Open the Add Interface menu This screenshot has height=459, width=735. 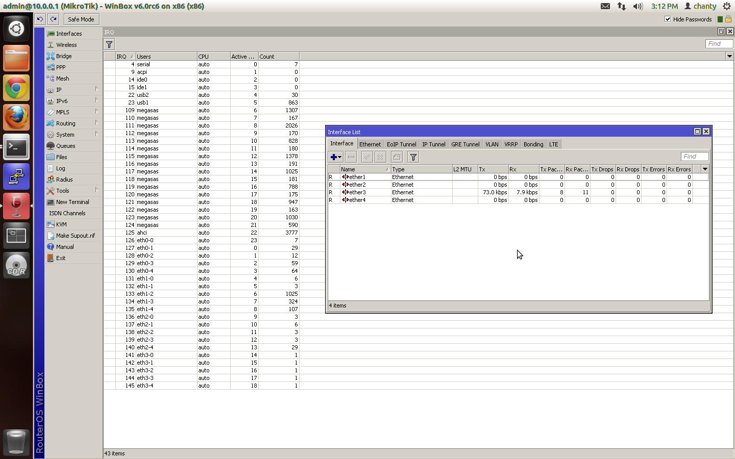tap(335, 157)
